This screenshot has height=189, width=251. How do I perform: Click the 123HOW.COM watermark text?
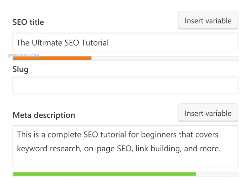coord(23,56)
